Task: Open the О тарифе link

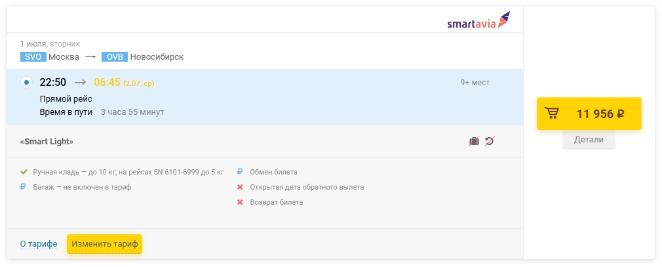Action: tap(39, 244)
